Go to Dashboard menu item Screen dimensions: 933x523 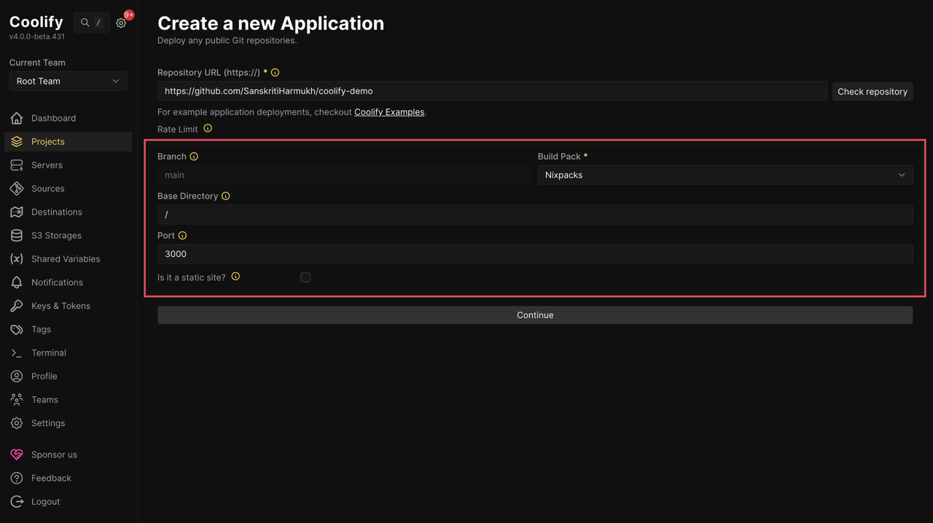point(69,118)
